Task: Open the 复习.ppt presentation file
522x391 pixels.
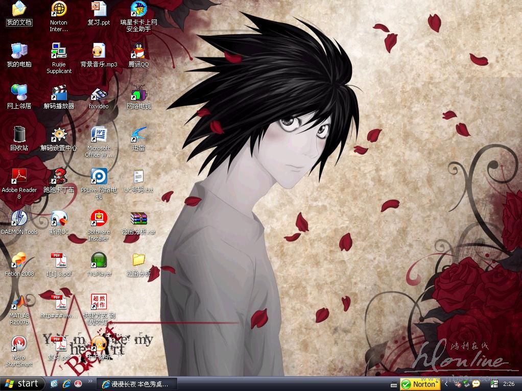Action: pyautogui.click(x=99, y=9)
